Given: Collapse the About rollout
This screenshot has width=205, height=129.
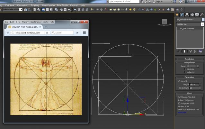Looking at the screenshot, I should pyautogui.click(x=189, y=93).
